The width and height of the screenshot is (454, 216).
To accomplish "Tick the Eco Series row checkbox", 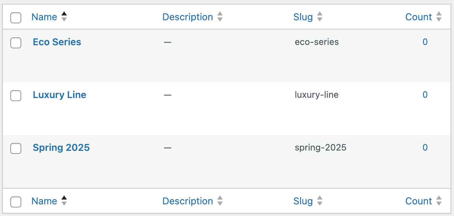I will (16, 43).
